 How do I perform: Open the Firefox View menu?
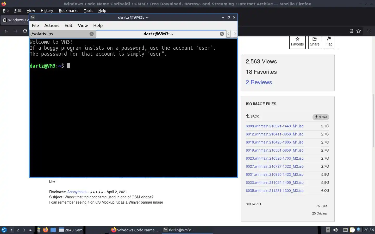coord(31,11)
